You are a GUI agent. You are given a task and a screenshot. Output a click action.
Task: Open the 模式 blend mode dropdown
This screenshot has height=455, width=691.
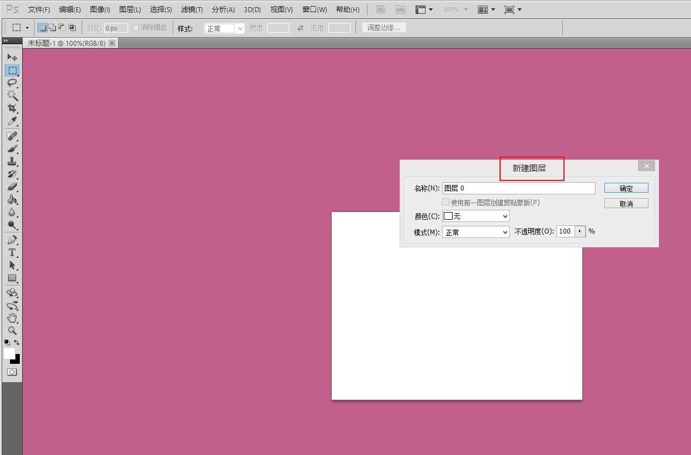pyautogui.click(x=476, y=232)
